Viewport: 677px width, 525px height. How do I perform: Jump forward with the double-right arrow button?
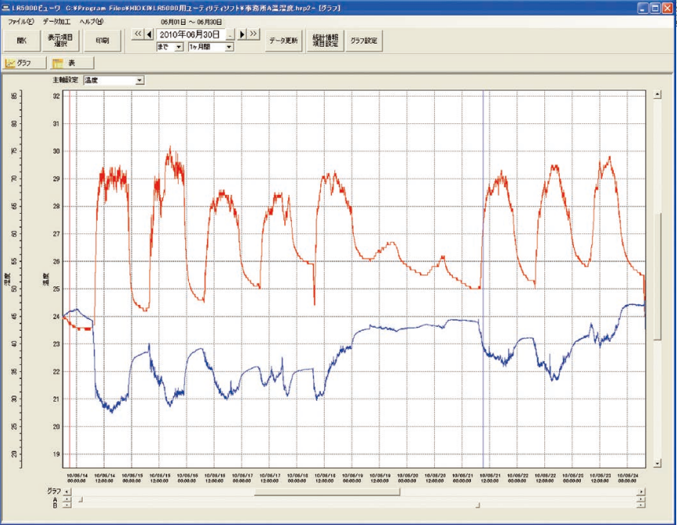[x=253, y=34]
